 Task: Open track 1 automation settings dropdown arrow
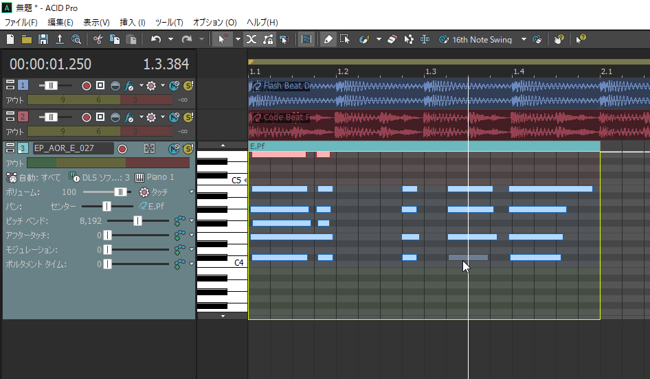click(x=162, y=85)
